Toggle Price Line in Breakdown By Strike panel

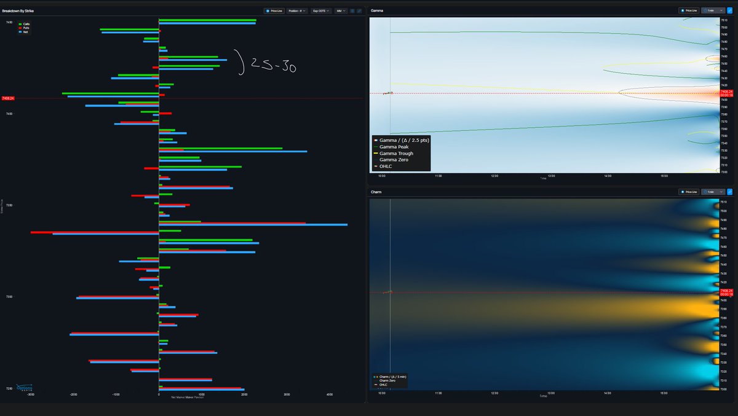coord(274,10)
